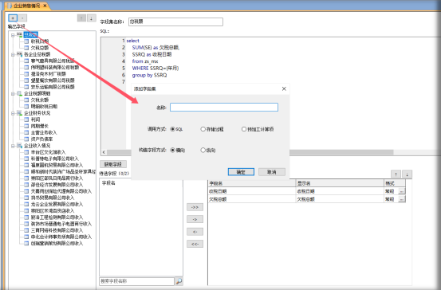
Task: Click the 确定 confirm button in dialog
Action: click(241, 172)
